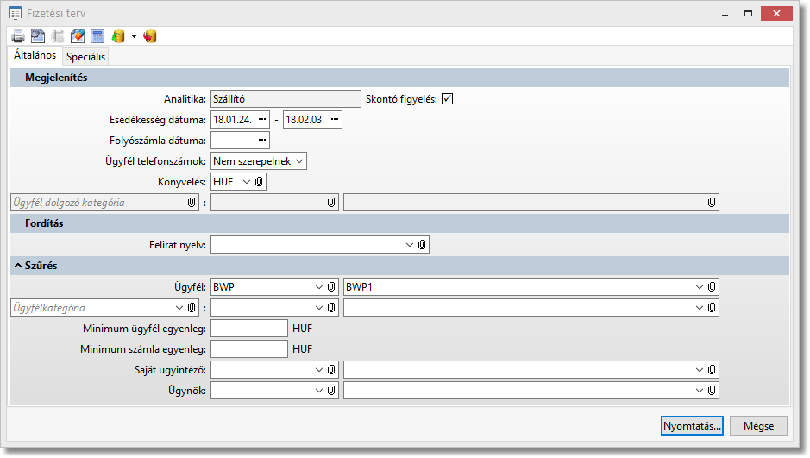The image size is (810, 458).
Task: Close the Fizetési terv window
Action: click(x=776, y=14)
